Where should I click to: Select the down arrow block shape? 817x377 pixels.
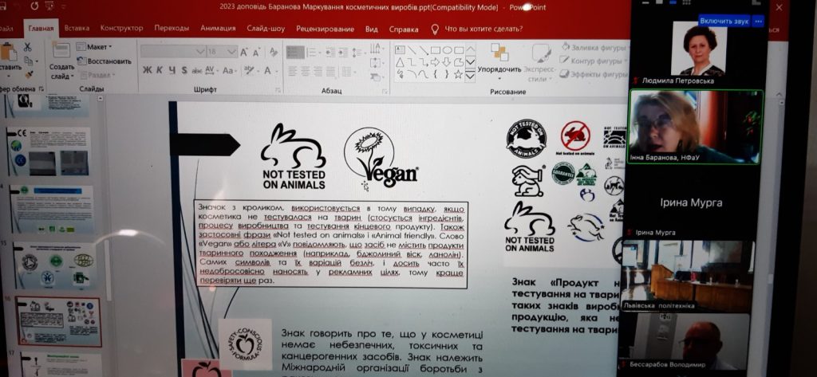coord(447,62)
